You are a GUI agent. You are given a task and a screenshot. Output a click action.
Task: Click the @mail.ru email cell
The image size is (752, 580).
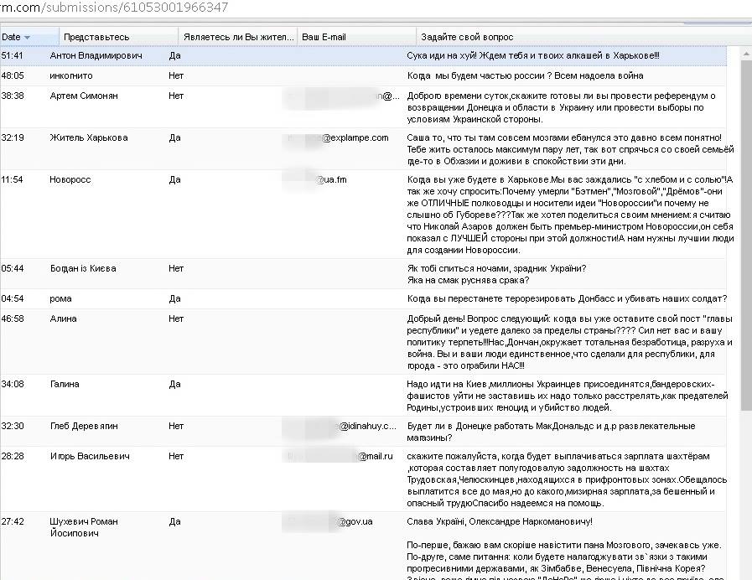[340, 456]
